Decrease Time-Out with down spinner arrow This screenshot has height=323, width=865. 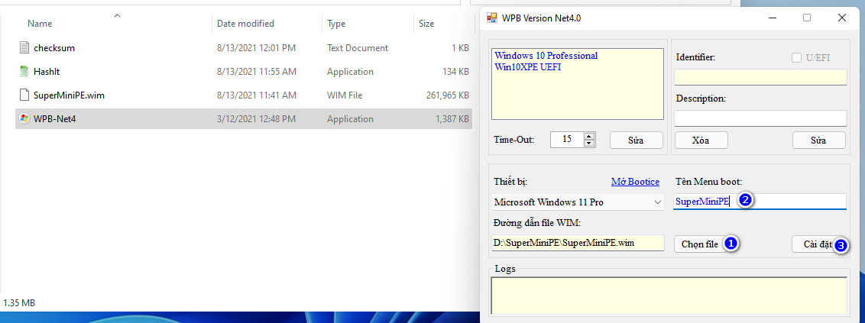(589, 144)
